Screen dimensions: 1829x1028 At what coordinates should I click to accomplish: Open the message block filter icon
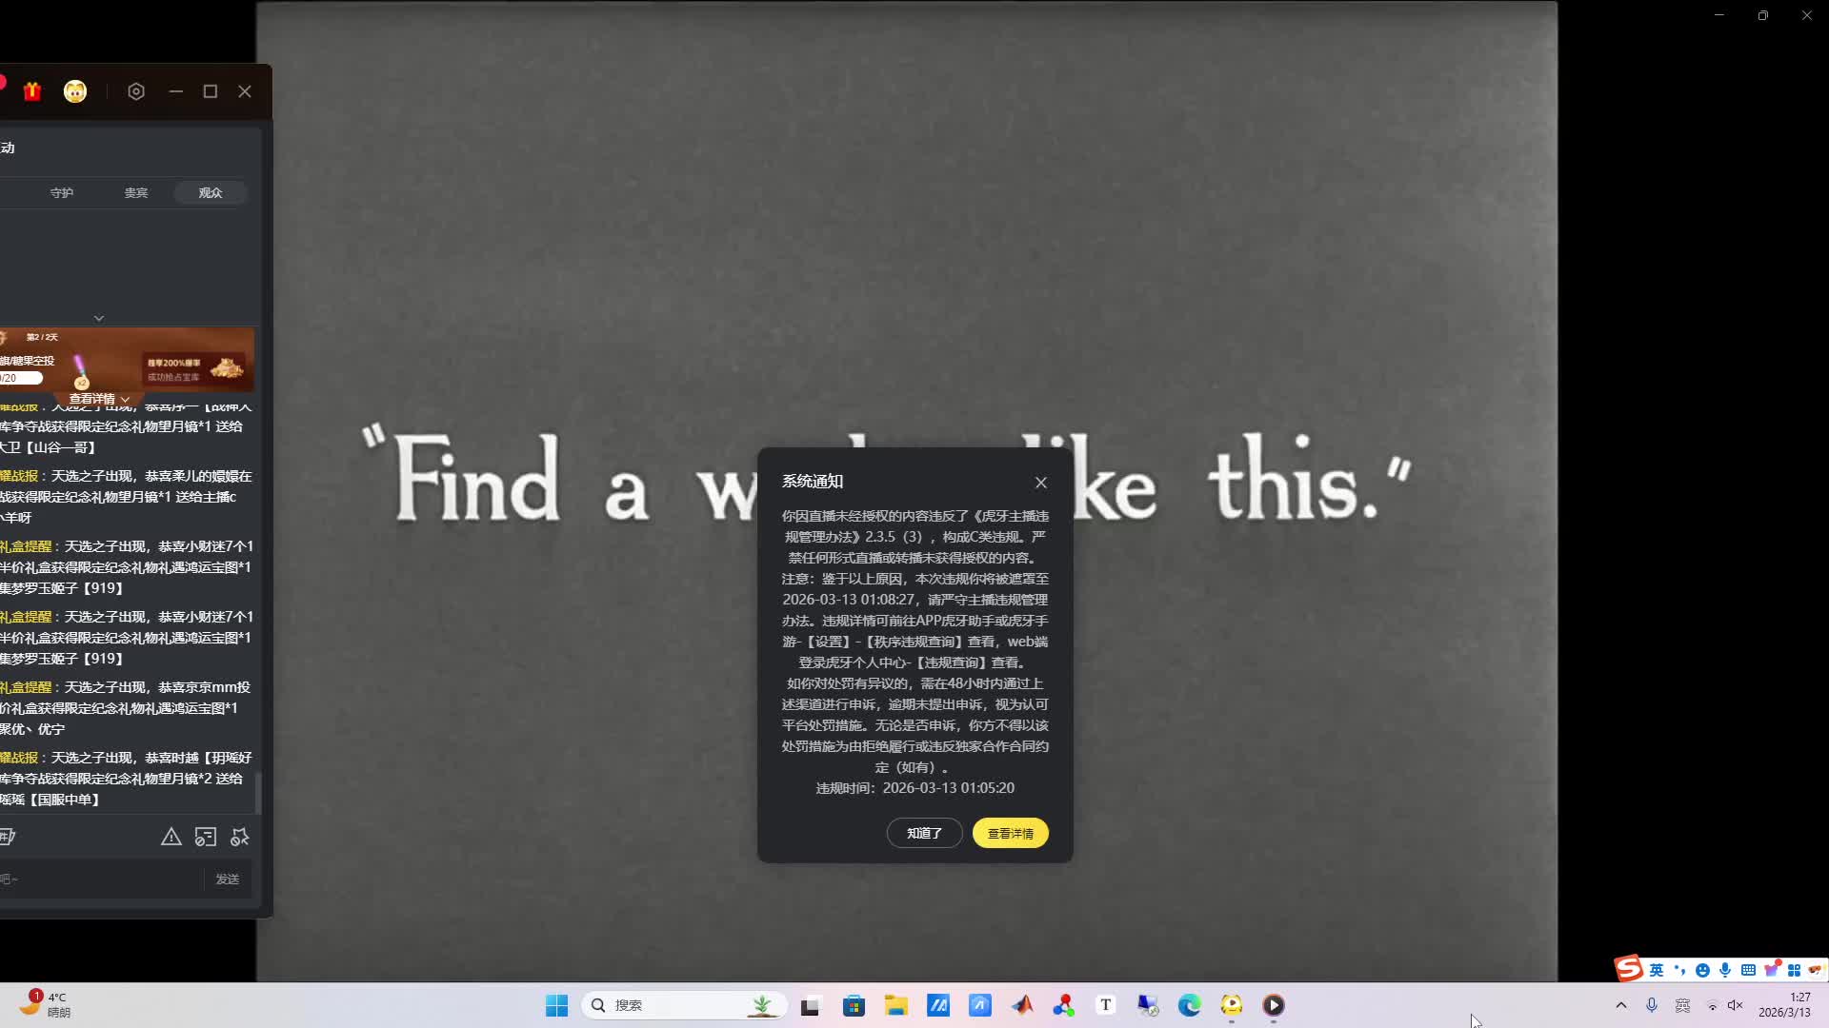[x=206, y=837]
